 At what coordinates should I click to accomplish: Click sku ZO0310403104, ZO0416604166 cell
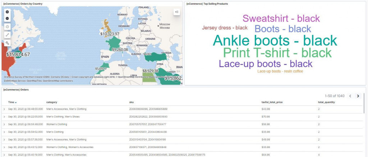coord(147,140)
